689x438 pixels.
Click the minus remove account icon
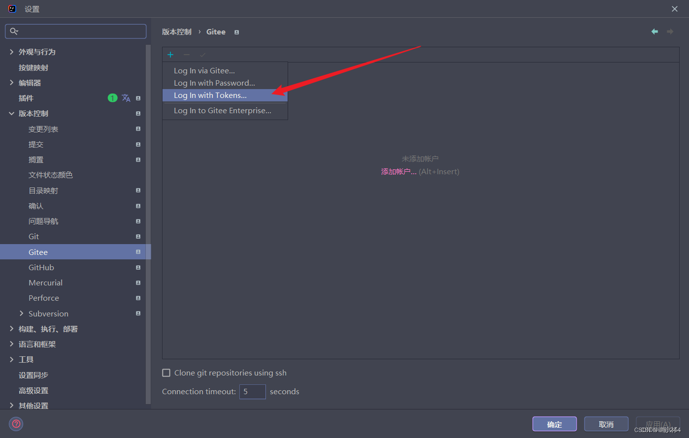pyautogui.click(x=187, y=55)
